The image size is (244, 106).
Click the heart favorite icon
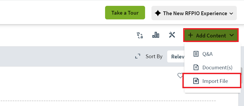click(x=180, y=76)
